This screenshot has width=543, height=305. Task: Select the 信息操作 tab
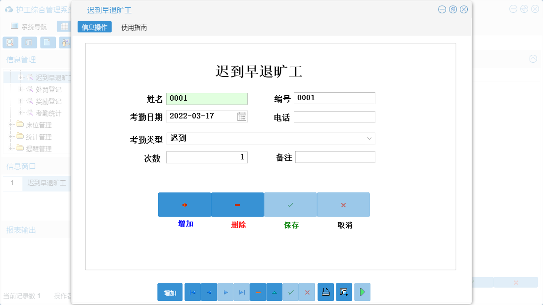click(x=94, y=28)
